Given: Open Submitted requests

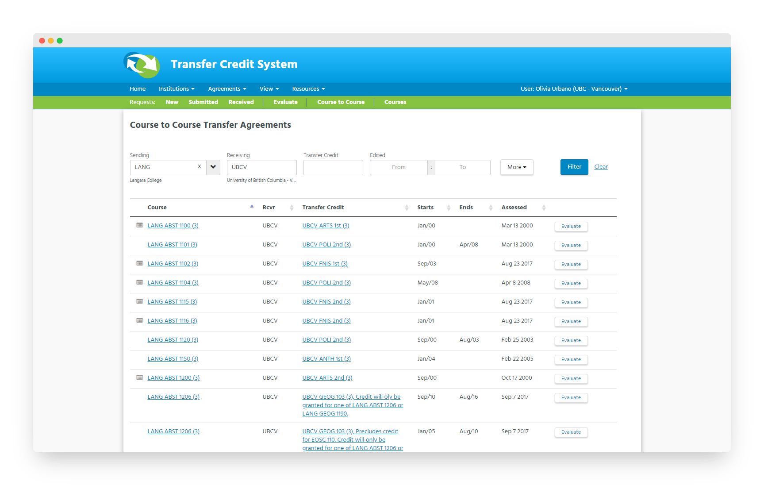Looking at the screenshot, I should click(203, 102).
